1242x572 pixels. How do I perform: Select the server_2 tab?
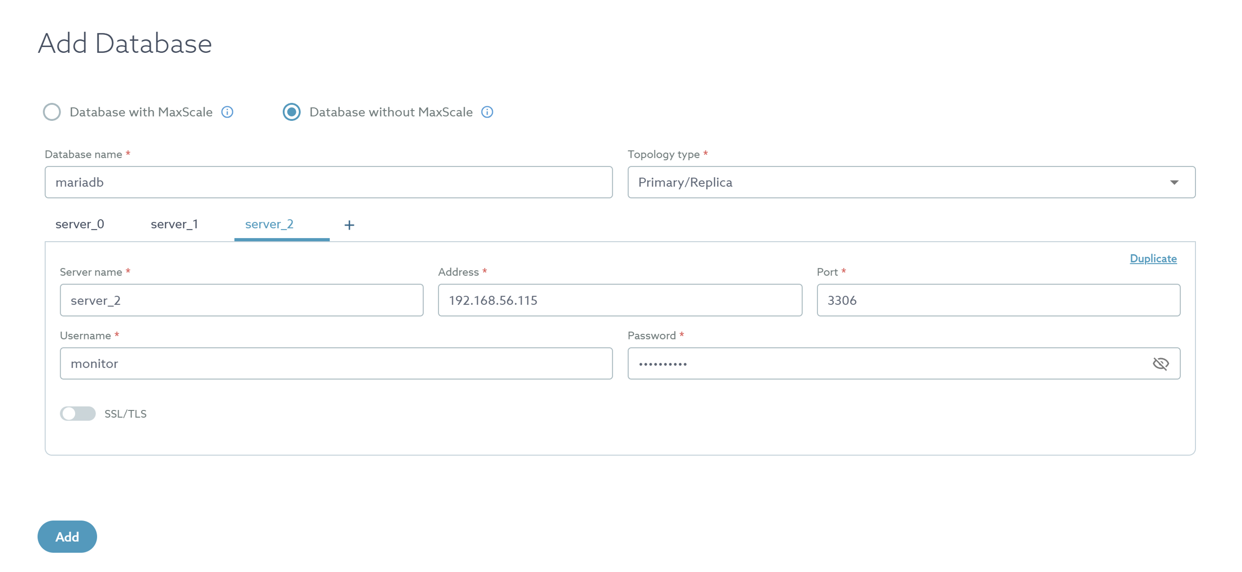pos(269,224)
